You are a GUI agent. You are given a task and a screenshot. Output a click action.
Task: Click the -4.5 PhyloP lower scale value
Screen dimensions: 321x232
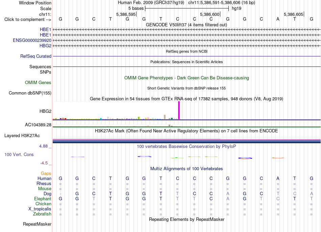44,163
